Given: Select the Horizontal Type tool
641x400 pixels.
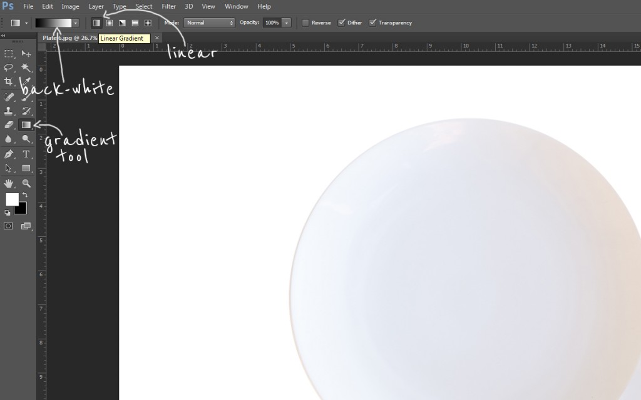Looking at the screenshot, I should (26, 153).
